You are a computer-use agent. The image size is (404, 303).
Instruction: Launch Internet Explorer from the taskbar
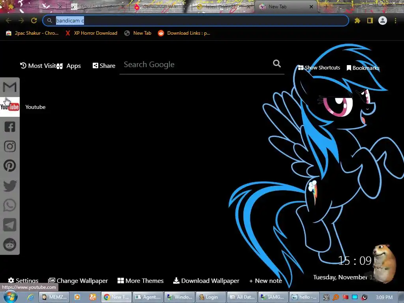(x=30, y=297)
